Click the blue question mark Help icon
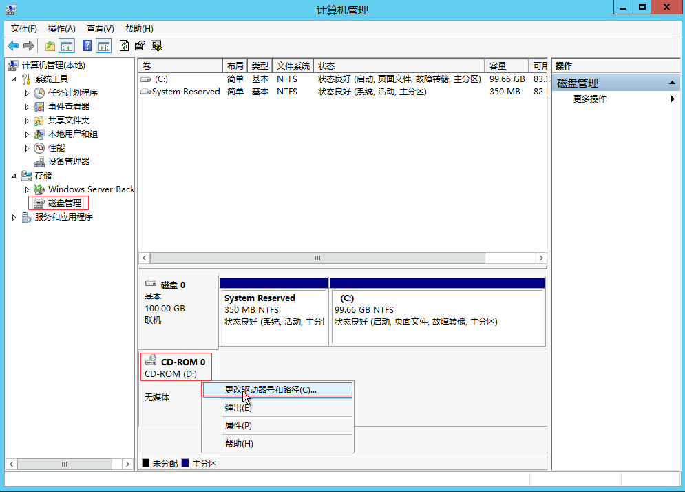The height and width of the screenshot is (492, 685). pyautogui.click(x=87, y=45)
